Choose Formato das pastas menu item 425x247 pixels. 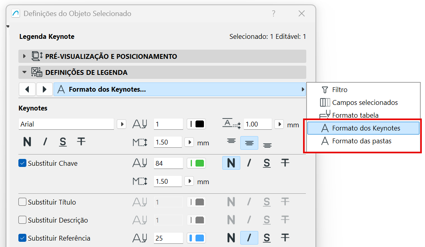click(361, 141)
